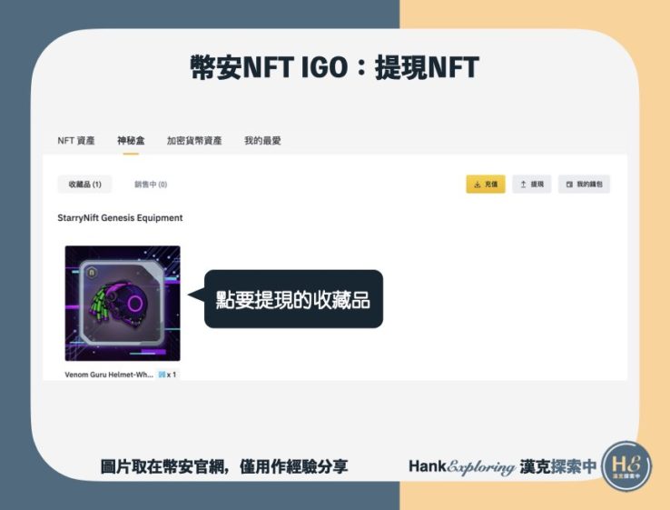
Task: Select the 神秘盒 tab
Action: click(x=131, y=140)
